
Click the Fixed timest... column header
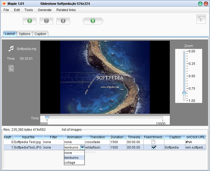pyautogui.click(x=154, y=137)
